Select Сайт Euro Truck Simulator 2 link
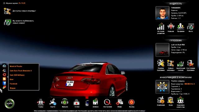Screen dimensions: 199x112 tap(21, 71)
